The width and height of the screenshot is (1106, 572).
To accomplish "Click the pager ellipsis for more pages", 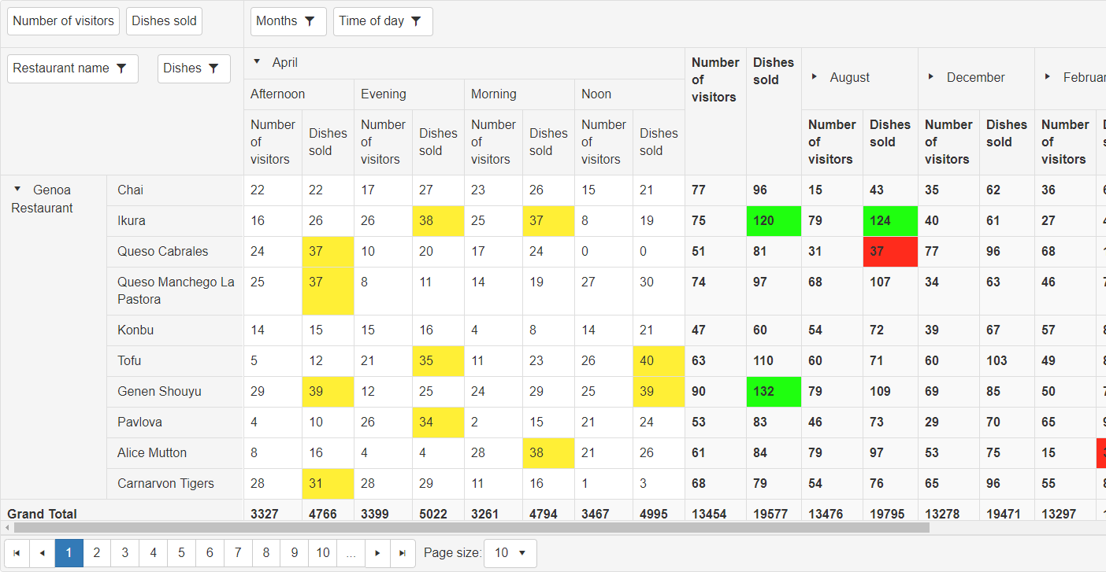I will (x=351, y=553).
